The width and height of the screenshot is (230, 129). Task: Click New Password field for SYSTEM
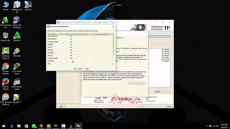point(85,61)
